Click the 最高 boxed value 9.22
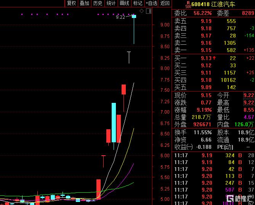The image size is (255, 205). coord(249,102)
